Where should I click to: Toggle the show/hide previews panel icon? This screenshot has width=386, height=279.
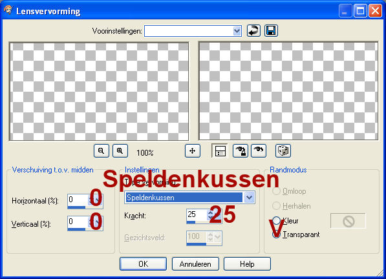click(x=220, y=150)
